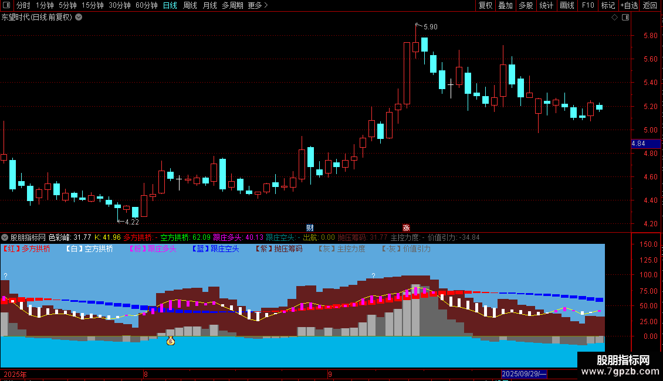Select the 60分钟 period tab
This screenshot has width=663, height=381.
pos(146,5)
